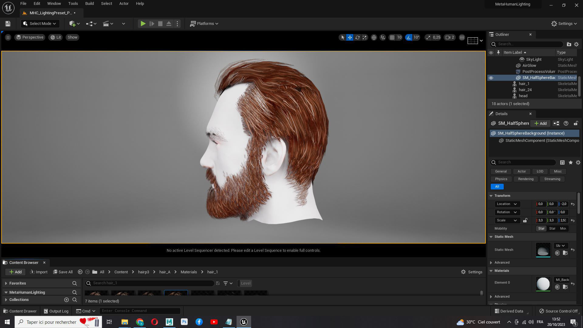The image size is (583, 328).
Task: Toggle world/local coordinate system globe icon
Action: [374, 37]
